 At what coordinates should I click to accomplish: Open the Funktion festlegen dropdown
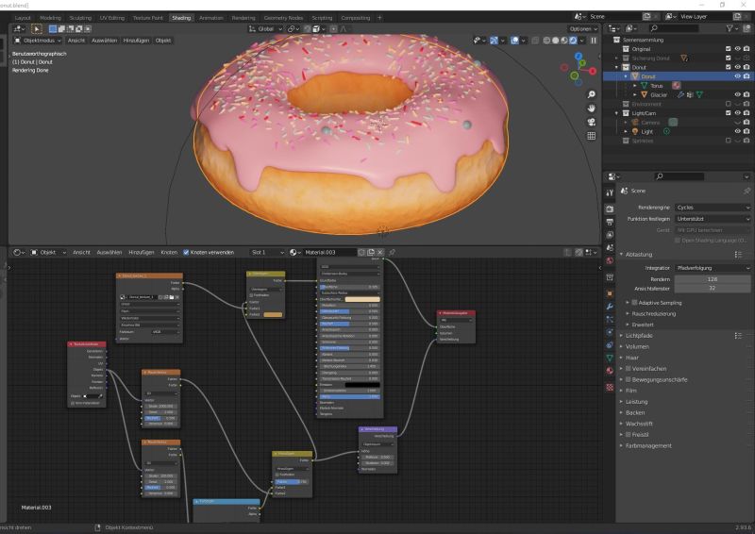713,219
